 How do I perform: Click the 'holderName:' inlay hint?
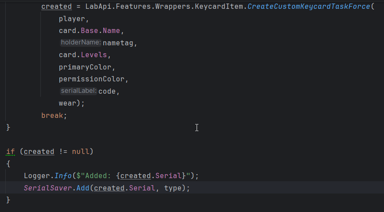tap(81, 43)
